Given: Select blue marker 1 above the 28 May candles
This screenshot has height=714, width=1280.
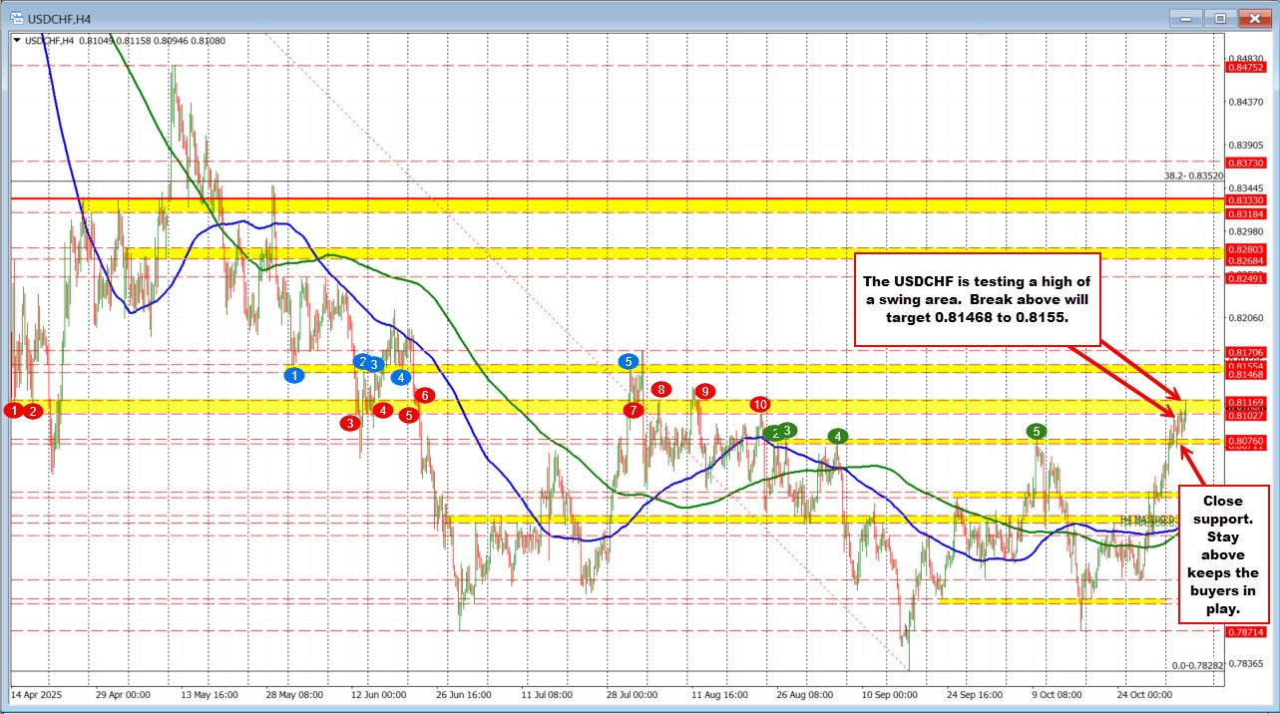Looking at the screenshot, I should click(x=294, y=376).
